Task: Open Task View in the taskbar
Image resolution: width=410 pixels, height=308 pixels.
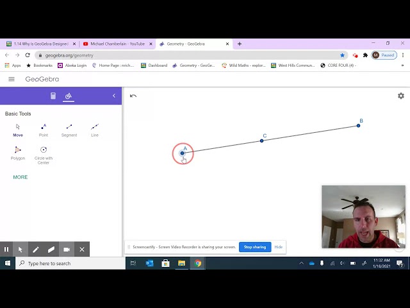Action: coord(133,263)
